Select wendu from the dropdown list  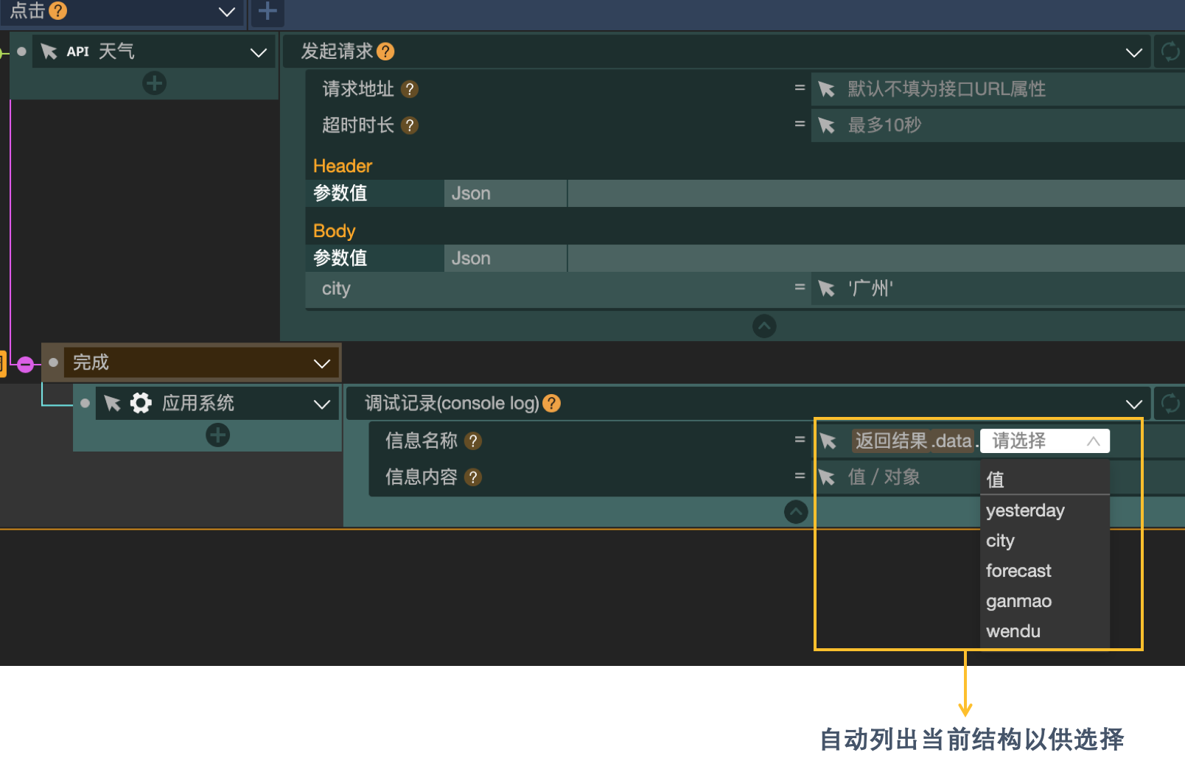coord(1013,631)
